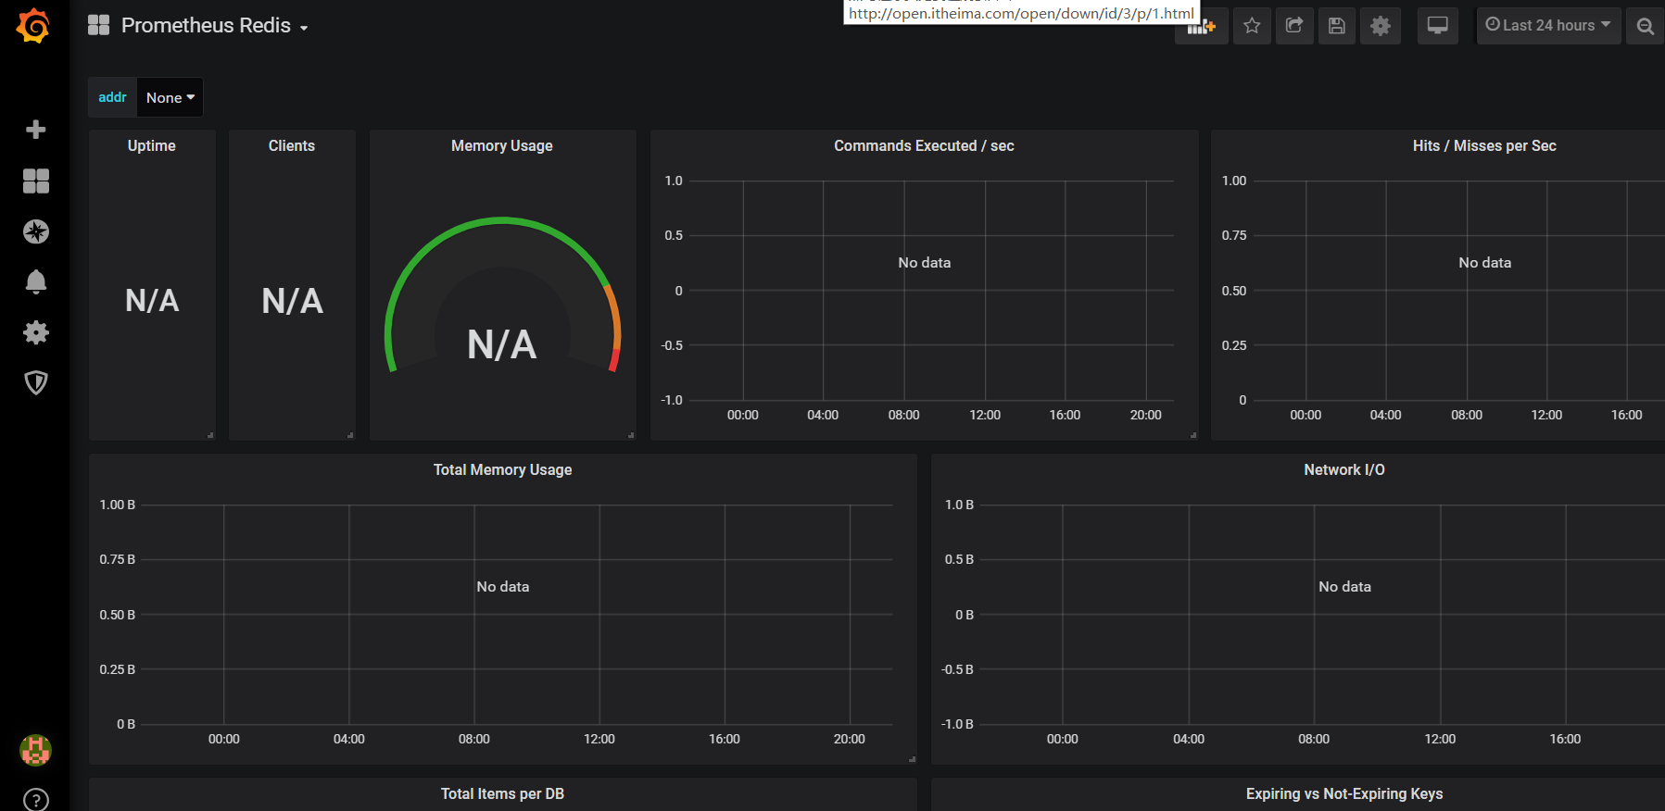Open the Dashboards sidebar icon

[36, 181]
